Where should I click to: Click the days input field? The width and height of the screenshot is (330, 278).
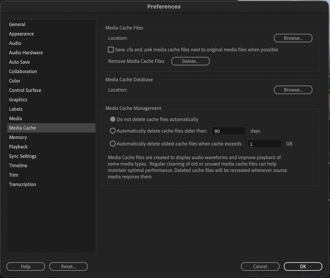[x=229, y=131]
